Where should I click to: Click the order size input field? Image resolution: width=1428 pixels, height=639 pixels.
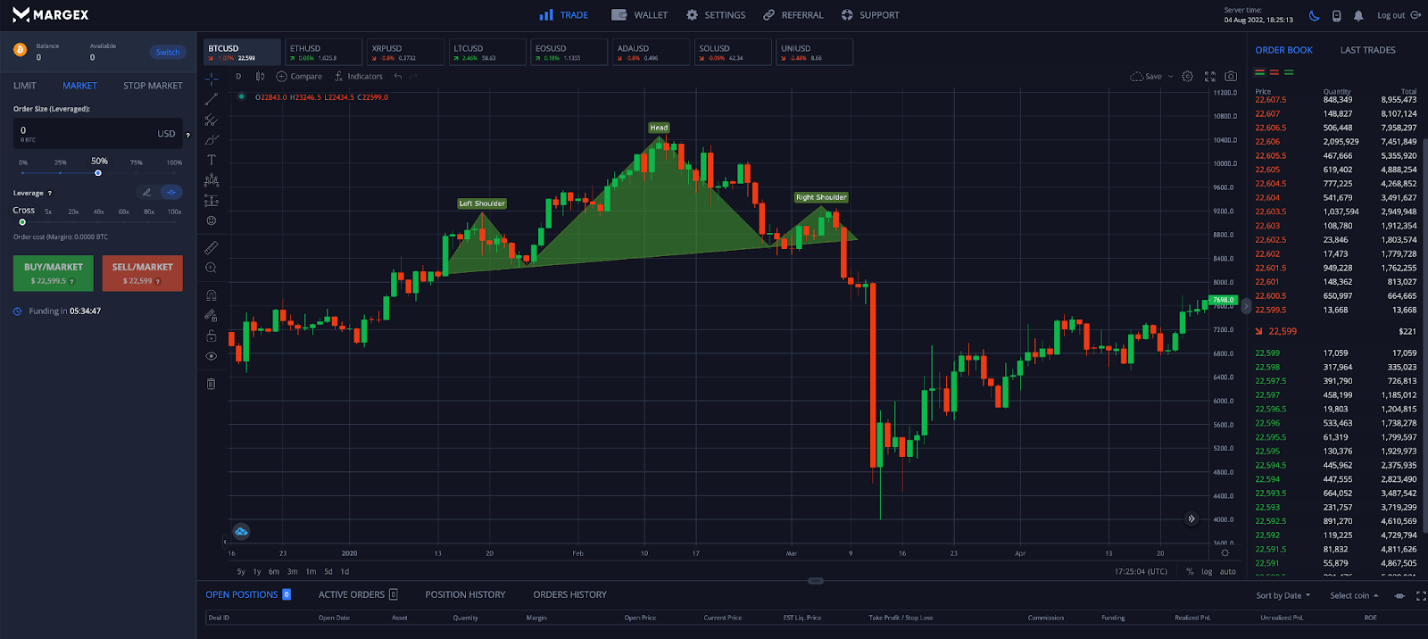click(x=85, y=133)
